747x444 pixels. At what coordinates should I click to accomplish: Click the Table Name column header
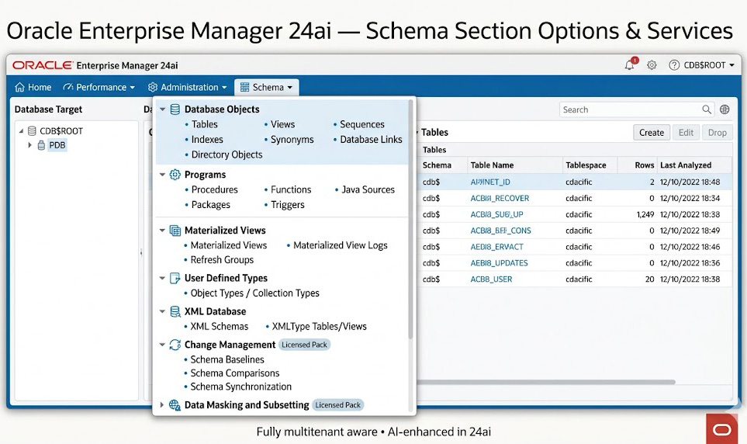[x=492, y=165]
